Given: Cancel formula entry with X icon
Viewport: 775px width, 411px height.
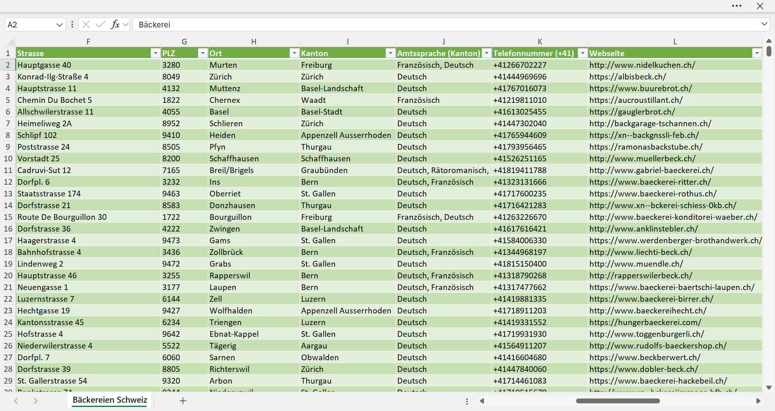Looking at the screenshot, I should 86,25.
